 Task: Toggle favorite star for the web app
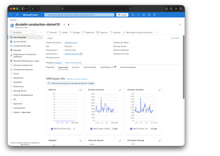click(69, 25)
